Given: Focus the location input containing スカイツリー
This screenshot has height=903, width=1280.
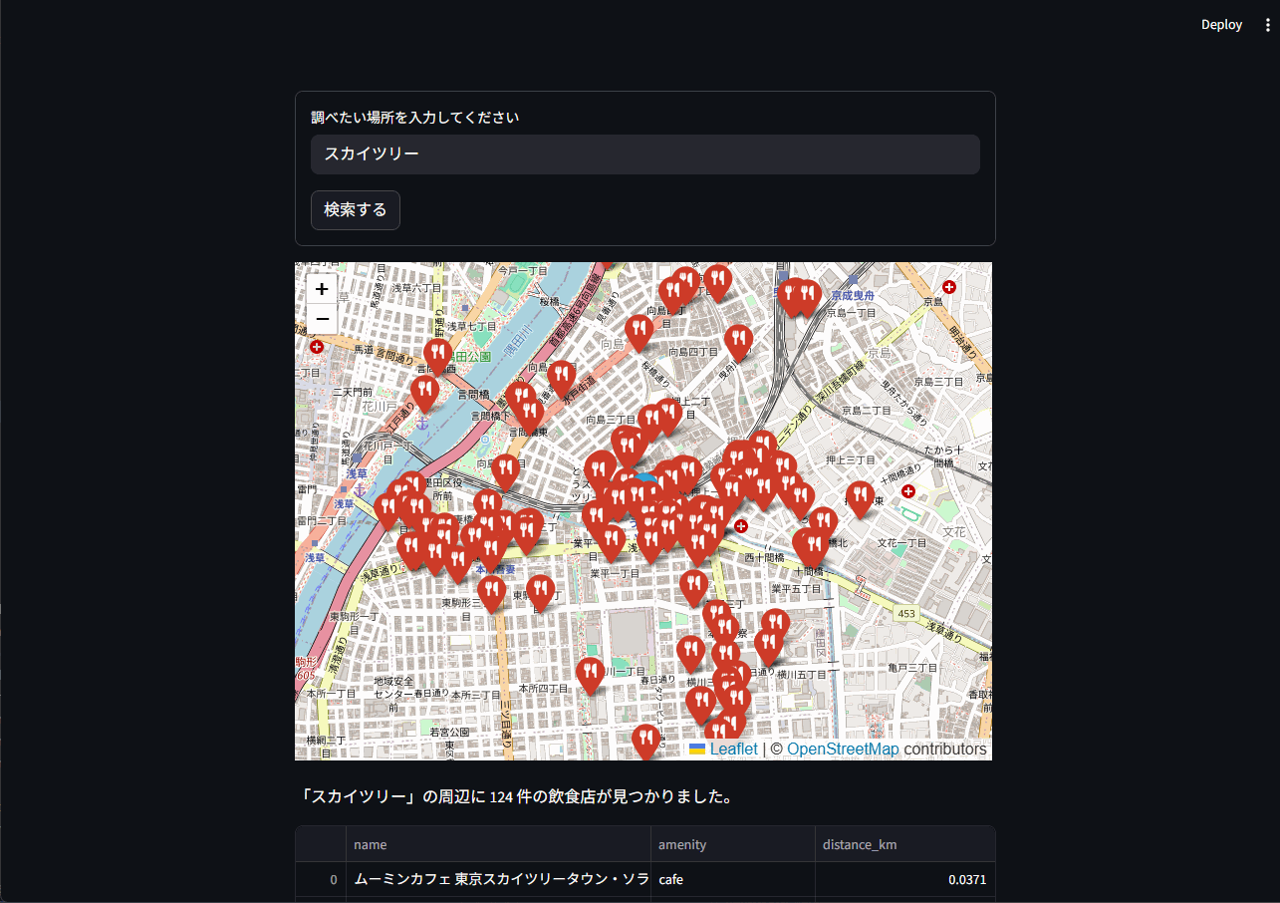Looking at the screenshot, I should click(x=645, y=154).
